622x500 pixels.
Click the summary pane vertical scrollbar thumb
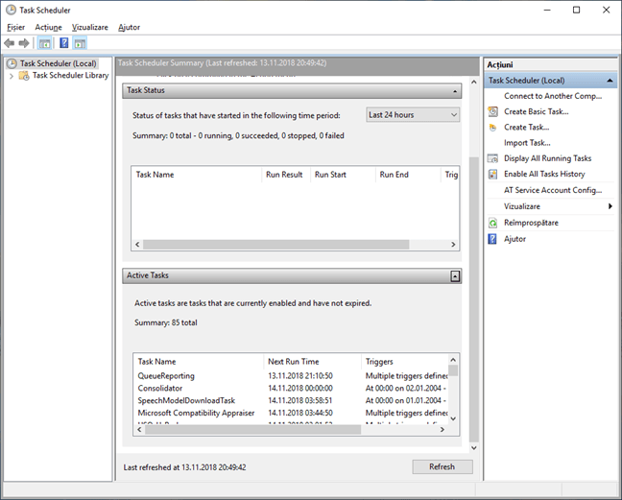[473, 299]
